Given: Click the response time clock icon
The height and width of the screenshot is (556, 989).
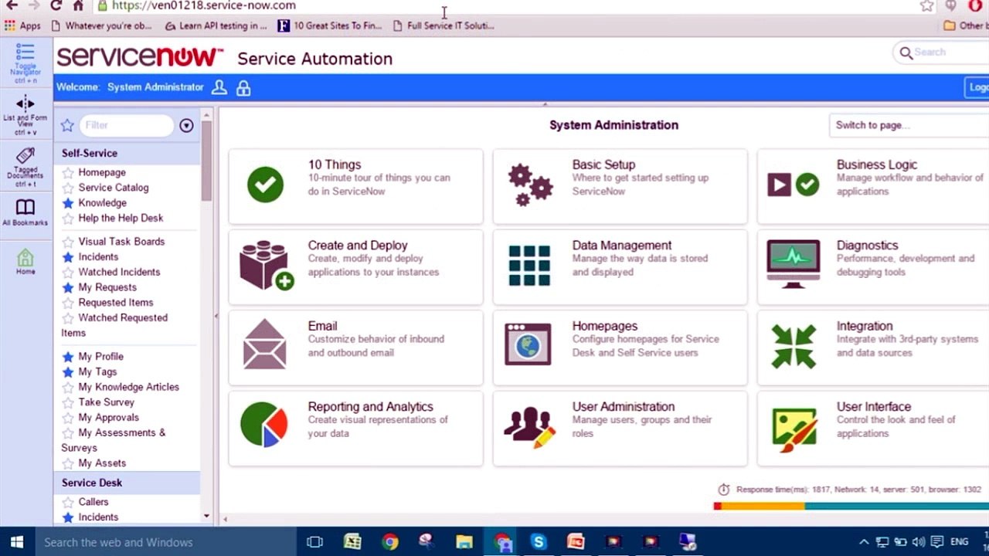Looking at the screenshot, I should pos(724,490).
